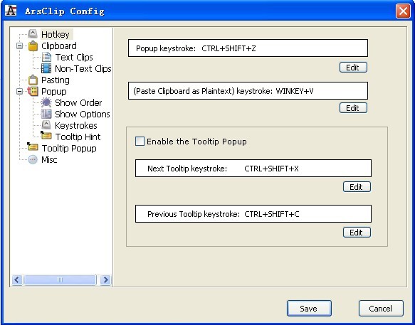The width and height of the screenshot is (415, 325).
Task: Enable the Tooltip Popup checkbox
Action: click(x=140, y=142)
